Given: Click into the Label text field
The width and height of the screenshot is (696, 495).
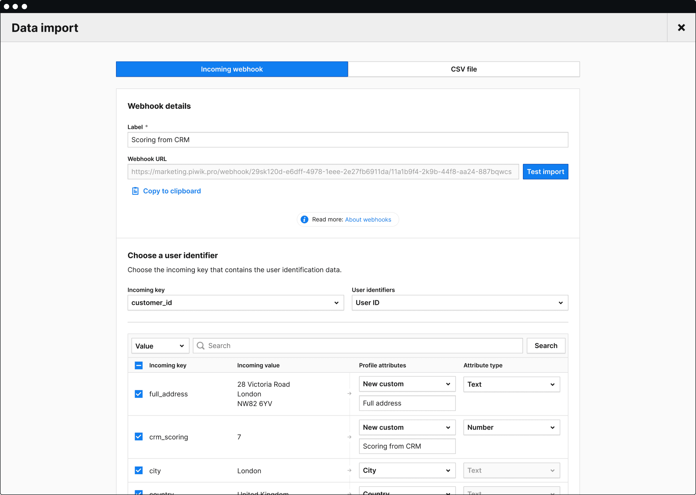Looking at the screenshot, I should click(x=347, y=140).
